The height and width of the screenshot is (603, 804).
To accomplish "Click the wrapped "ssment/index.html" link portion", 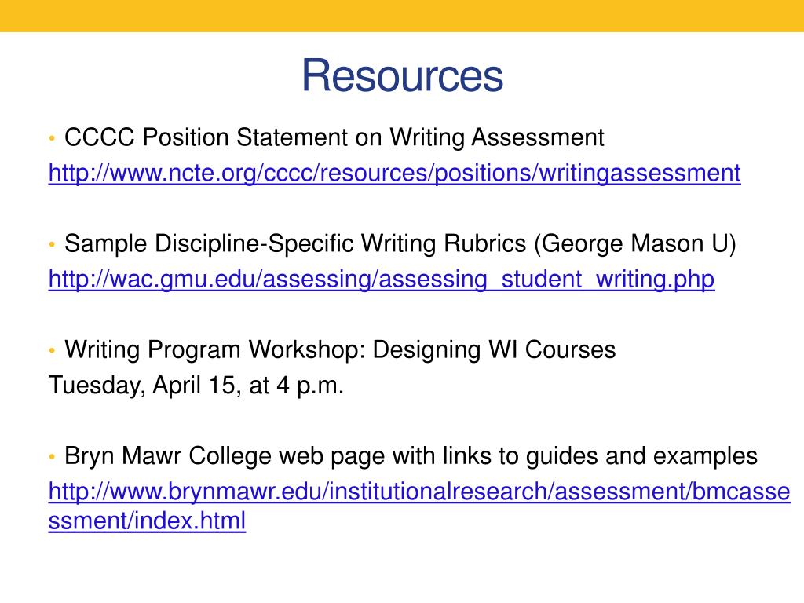I will [x=147, y=521].
